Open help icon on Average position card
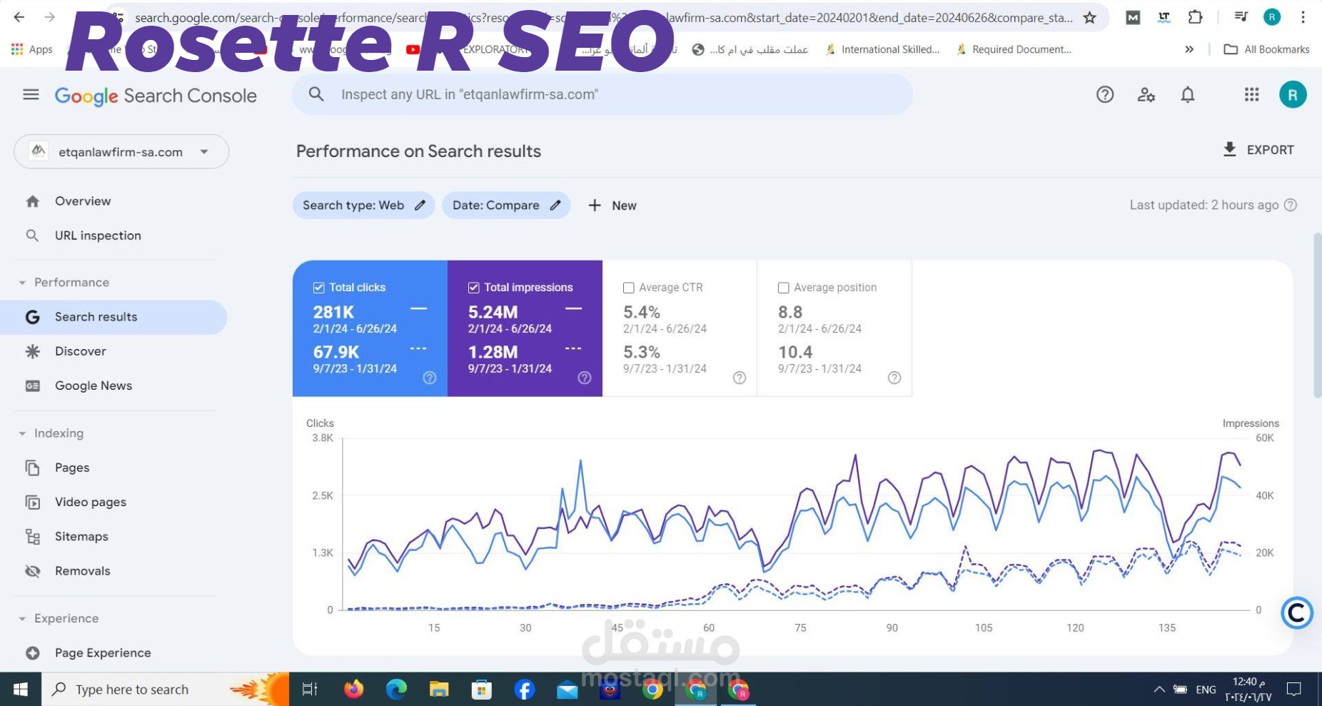The image size is (1322, 706). pos(894,378)
